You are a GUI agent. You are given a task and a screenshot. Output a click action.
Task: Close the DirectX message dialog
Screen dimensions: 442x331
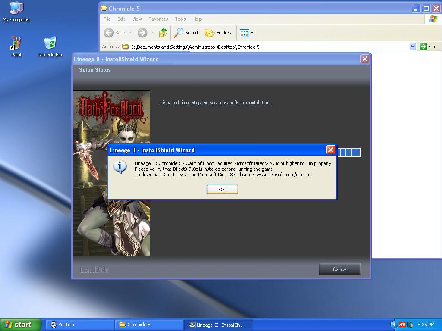(x=331, y=150)
